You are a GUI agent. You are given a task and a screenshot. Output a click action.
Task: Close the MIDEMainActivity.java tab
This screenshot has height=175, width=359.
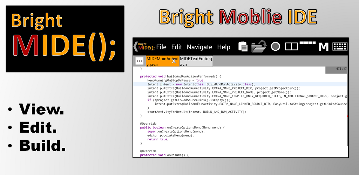[174, 61]
